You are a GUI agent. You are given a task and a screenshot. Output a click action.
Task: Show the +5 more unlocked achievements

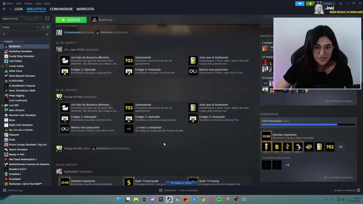pyautogui.click(x=340, y=147)
